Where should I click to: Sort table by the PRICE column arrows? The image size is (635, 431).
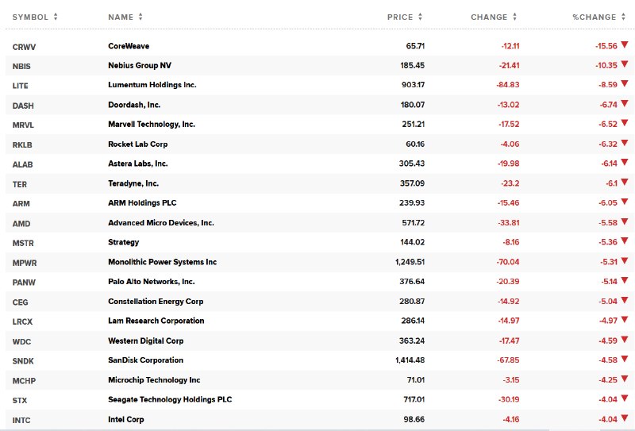[420, 17]
